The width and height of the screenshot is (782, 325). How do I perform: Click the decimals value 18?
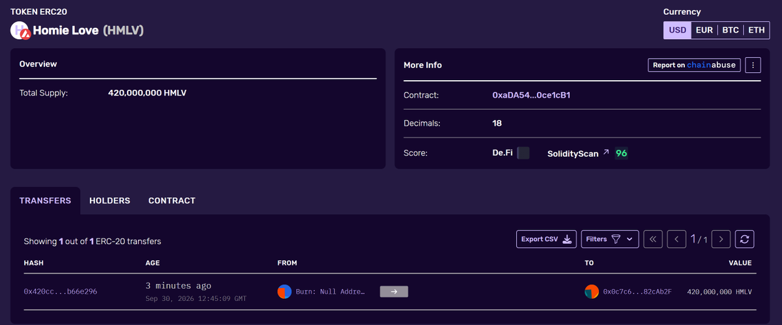coord(497,123)
